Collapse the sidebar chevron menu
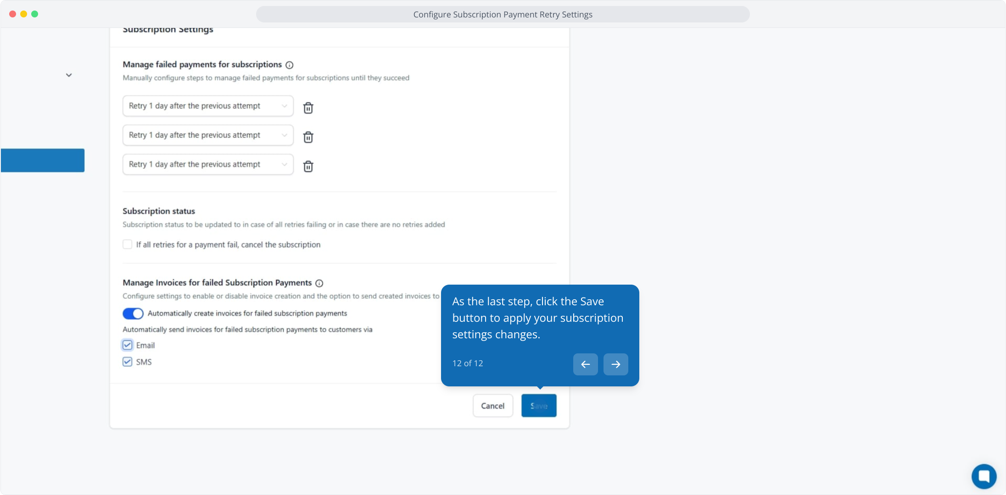Image resolution: width=1006 pixels, height=495 pixels. [x=69, y=75]
